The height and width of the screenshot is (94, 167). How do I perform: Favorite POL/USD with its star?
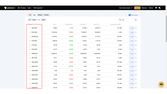pos(30,49)
